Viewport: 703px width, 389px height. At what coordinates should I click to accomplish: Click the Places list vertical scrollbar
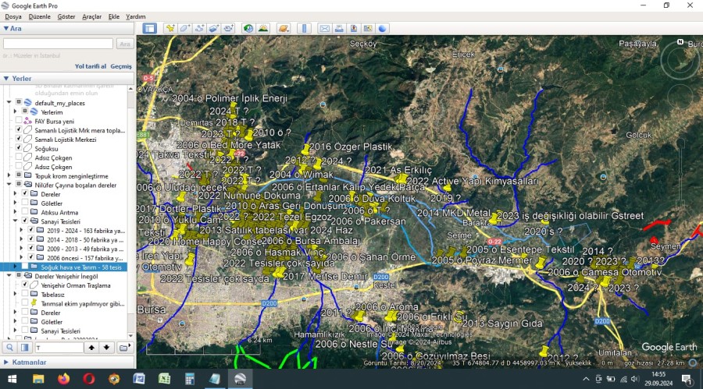click(130, 212)
